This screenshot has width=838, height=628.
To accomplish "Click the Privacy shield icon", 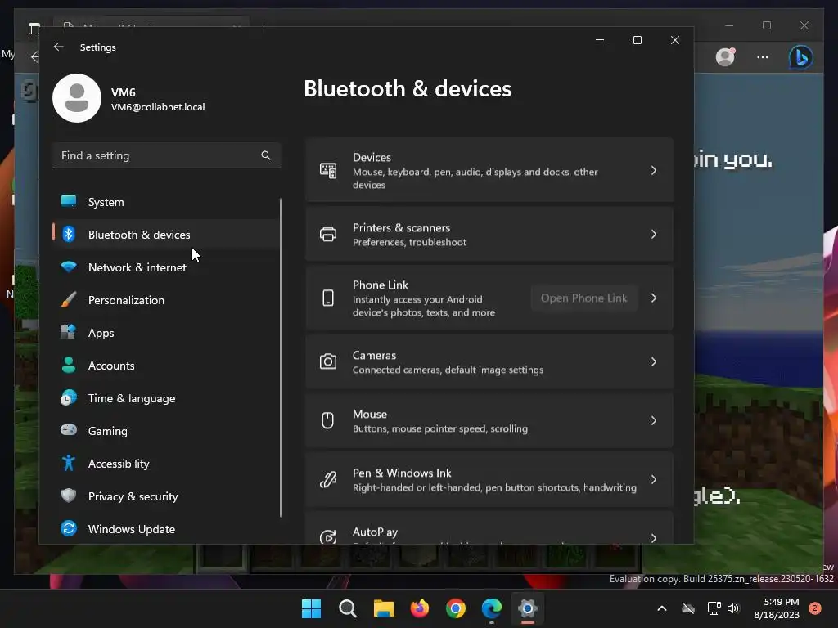I will tap(69, 496).
